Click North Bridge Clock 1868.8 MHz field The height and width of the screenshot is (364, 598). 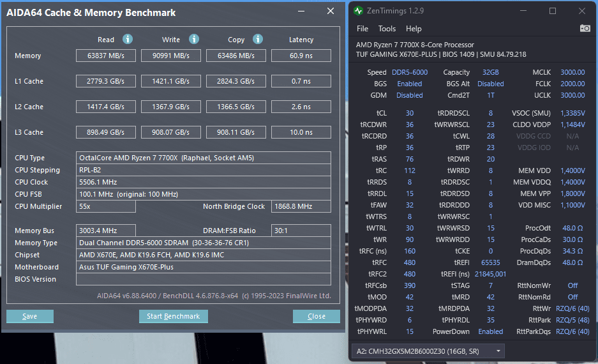[301, 206]
